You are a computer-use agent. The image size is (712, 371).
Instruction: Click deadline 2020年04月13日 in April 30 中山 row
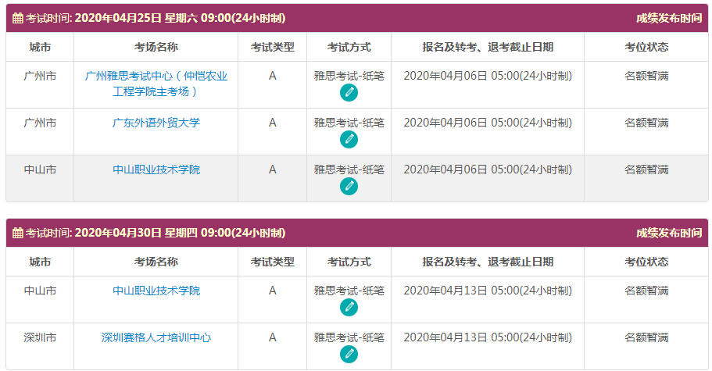(488, 291)
